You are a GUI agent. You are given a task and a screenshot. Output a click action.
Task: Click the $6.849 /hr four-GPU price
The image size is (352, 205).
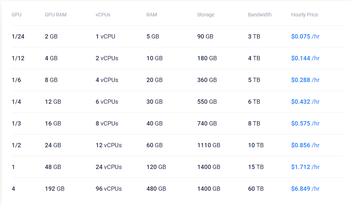[305, 189]
